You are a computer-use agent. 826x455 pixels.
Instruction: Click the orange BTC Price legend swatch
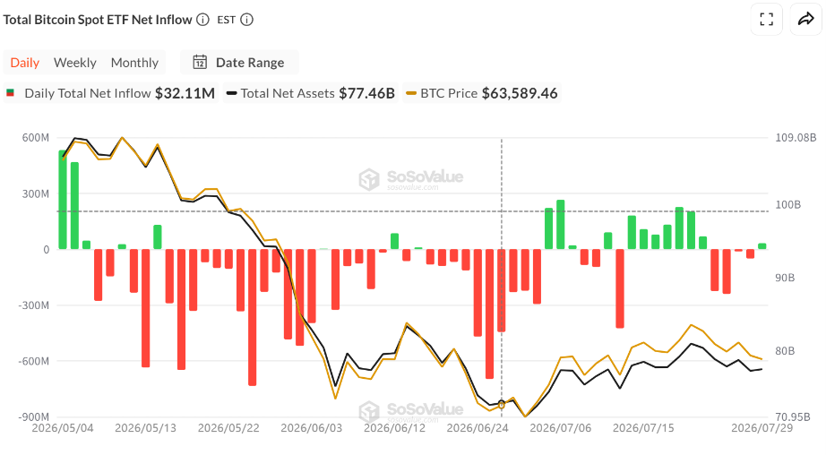[x=411, y=93]
